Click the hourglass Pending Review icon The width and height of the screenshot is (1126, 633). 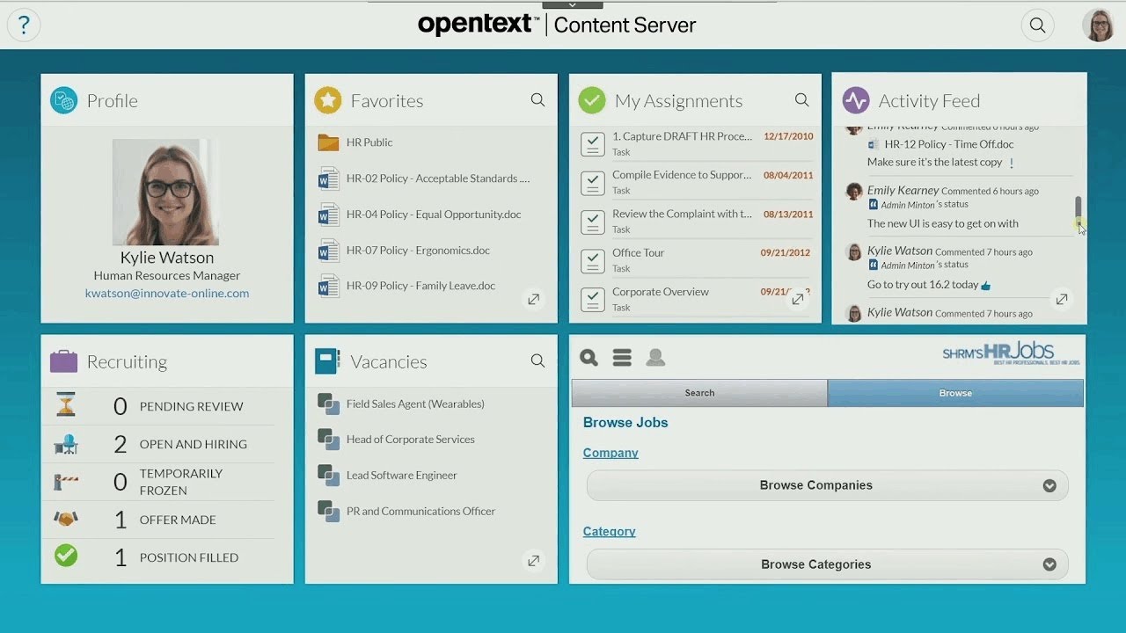point(66,405)
